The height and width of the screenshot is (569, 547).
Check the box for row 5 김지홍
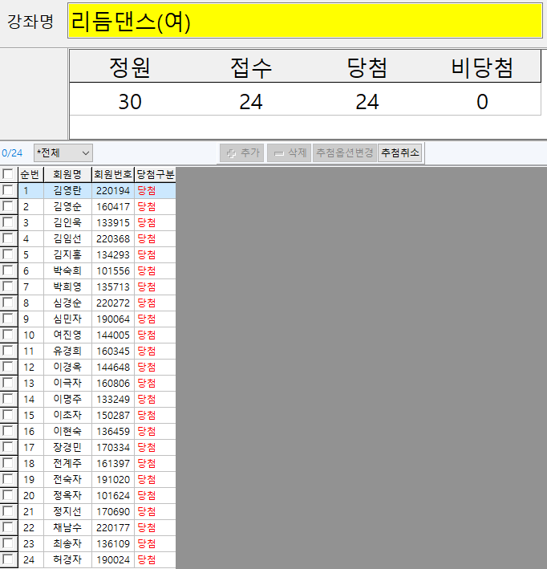coord(7,254)
